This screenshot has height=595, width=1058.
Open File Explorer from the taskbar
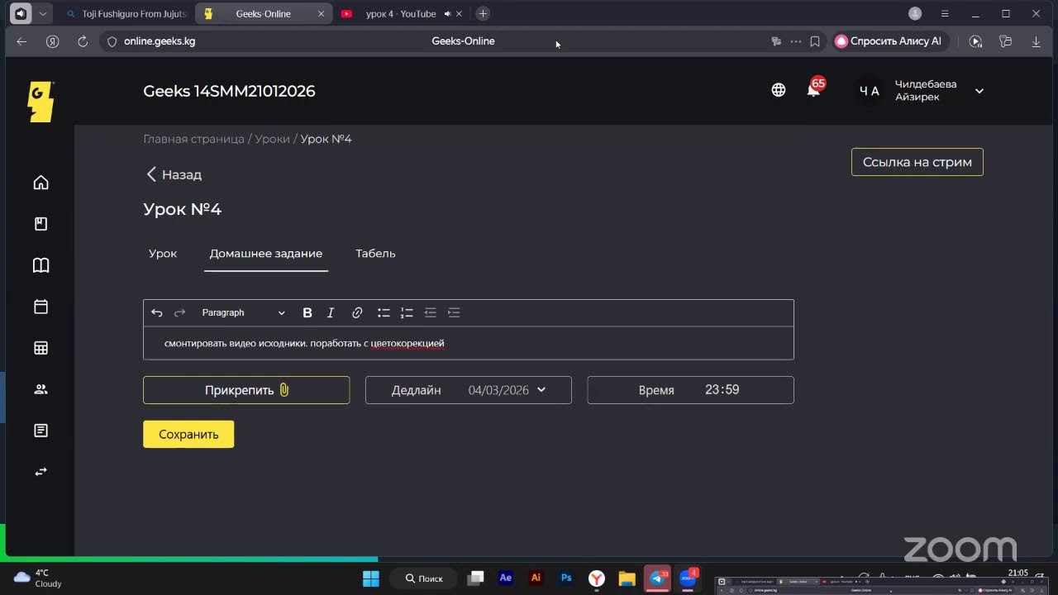click(x=627, y=578)
